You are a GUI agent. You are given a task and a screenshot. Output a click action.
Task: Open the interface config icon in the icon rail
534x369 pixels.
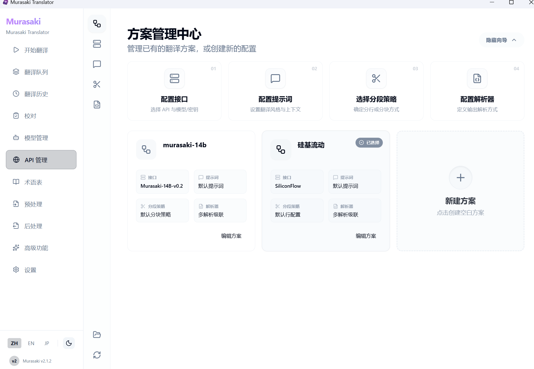pos(97,44)
